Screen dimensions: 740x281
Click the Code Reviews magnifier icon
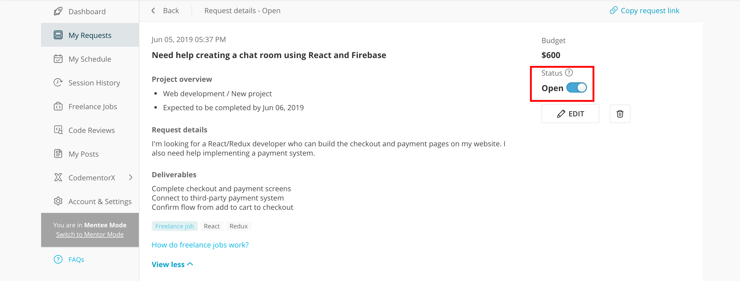point(58,130)
